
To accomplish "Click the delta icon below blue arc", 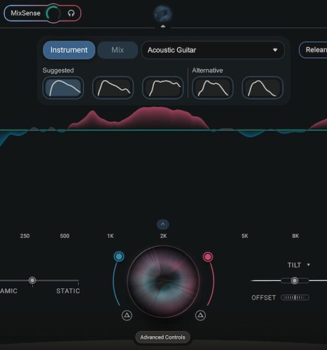I will click(x=127, y=315).
